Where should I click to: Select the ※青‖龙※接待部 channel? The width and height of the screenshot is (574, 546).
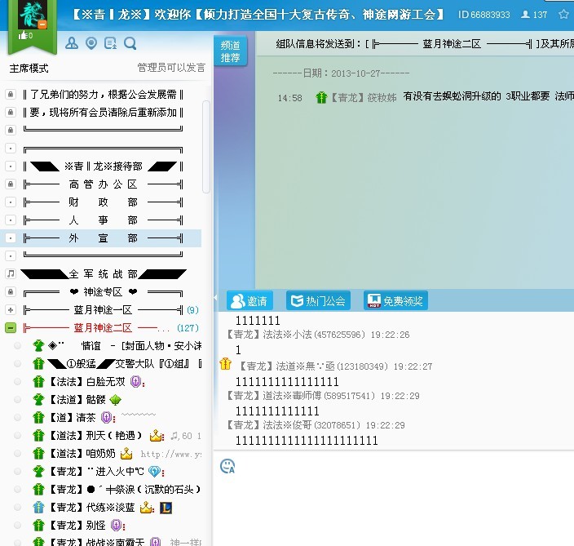point(104,166)
